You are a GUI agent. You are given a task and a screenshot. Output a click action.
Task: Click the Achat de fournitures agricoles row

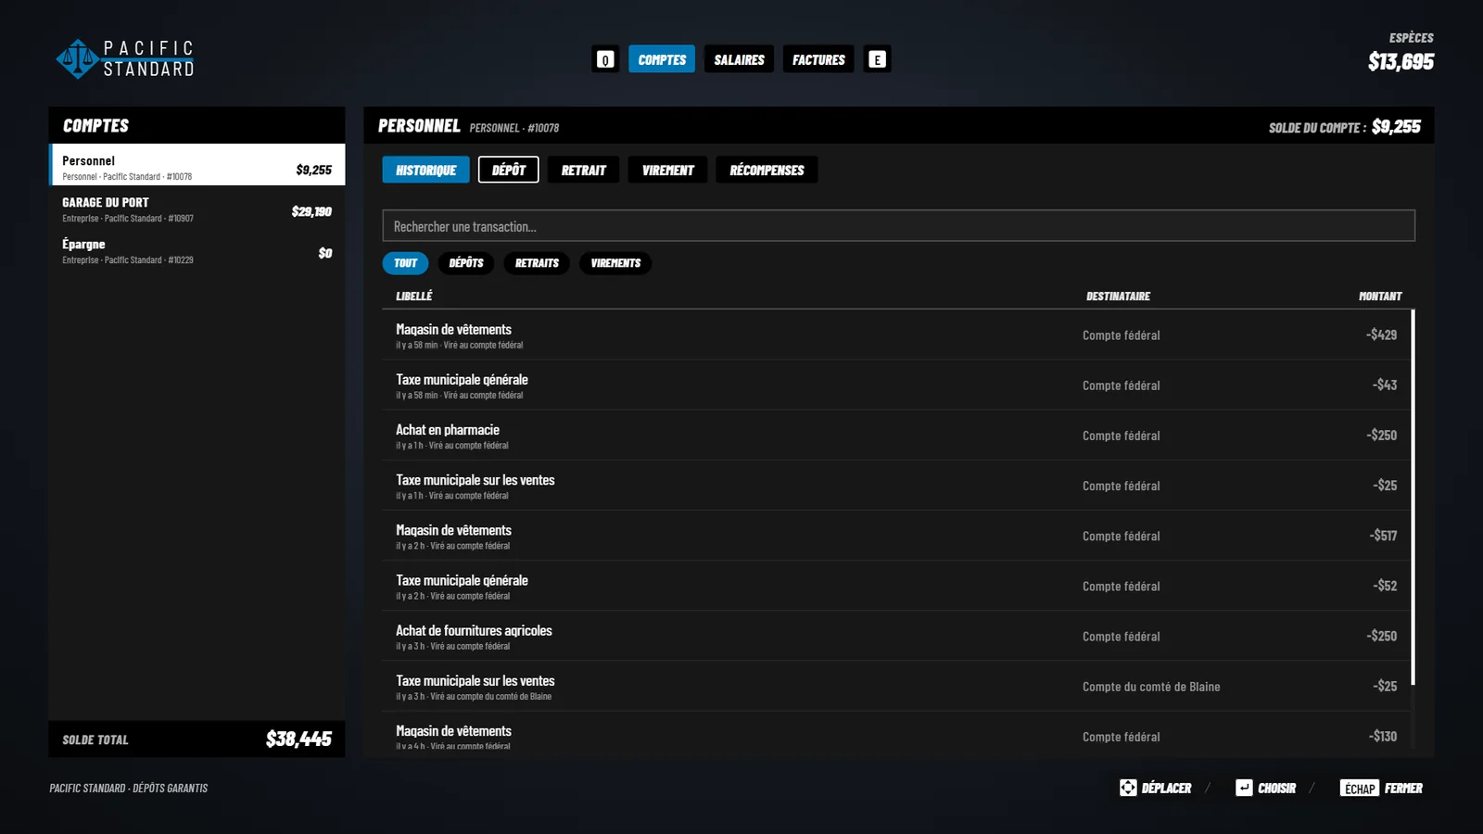point(896,636)
